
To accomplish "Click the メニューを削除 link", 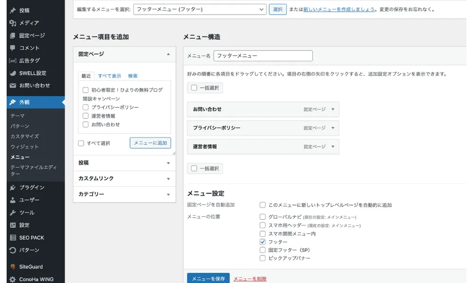I will (x=250, y=279).
